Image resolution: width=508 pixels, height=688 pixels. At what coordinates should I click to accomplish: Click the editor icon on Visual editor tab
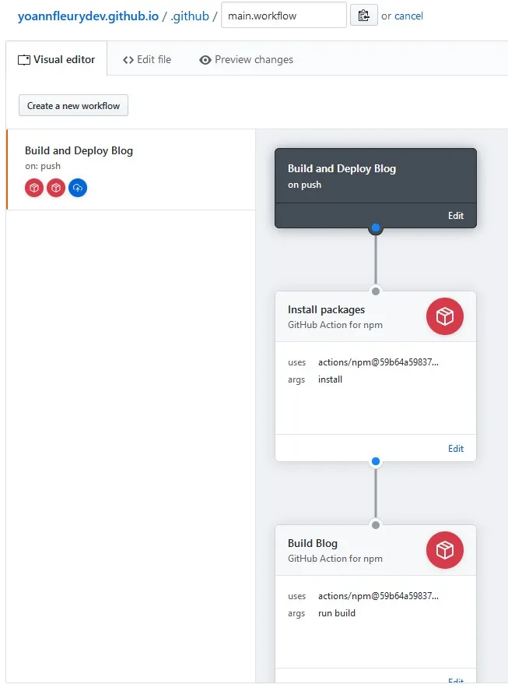pyautogui.click(x=24, y=58)
